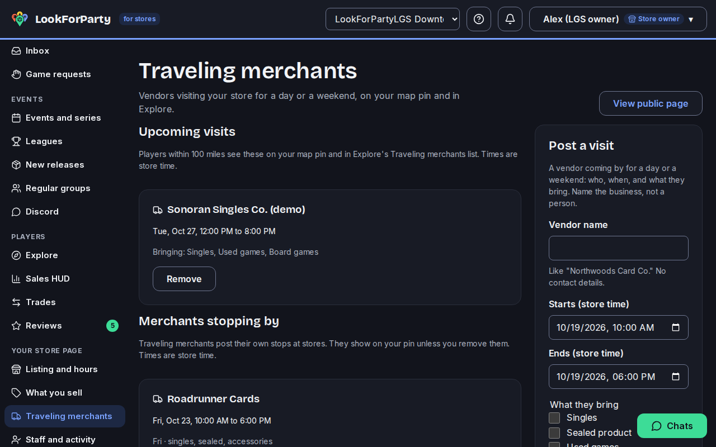
Task: Open the Reviews section
Action: click(65, 326)
